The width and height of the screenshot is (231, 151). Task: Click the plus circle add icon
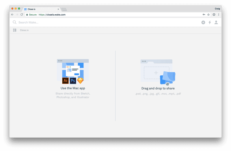tap(203, 23)
